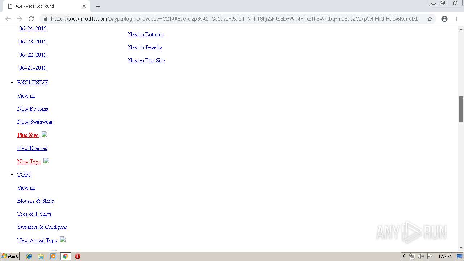The height and width of the screenshot is (261, 464).
Task: Click broken image beside New Arrival Tops
Action: 63,240
